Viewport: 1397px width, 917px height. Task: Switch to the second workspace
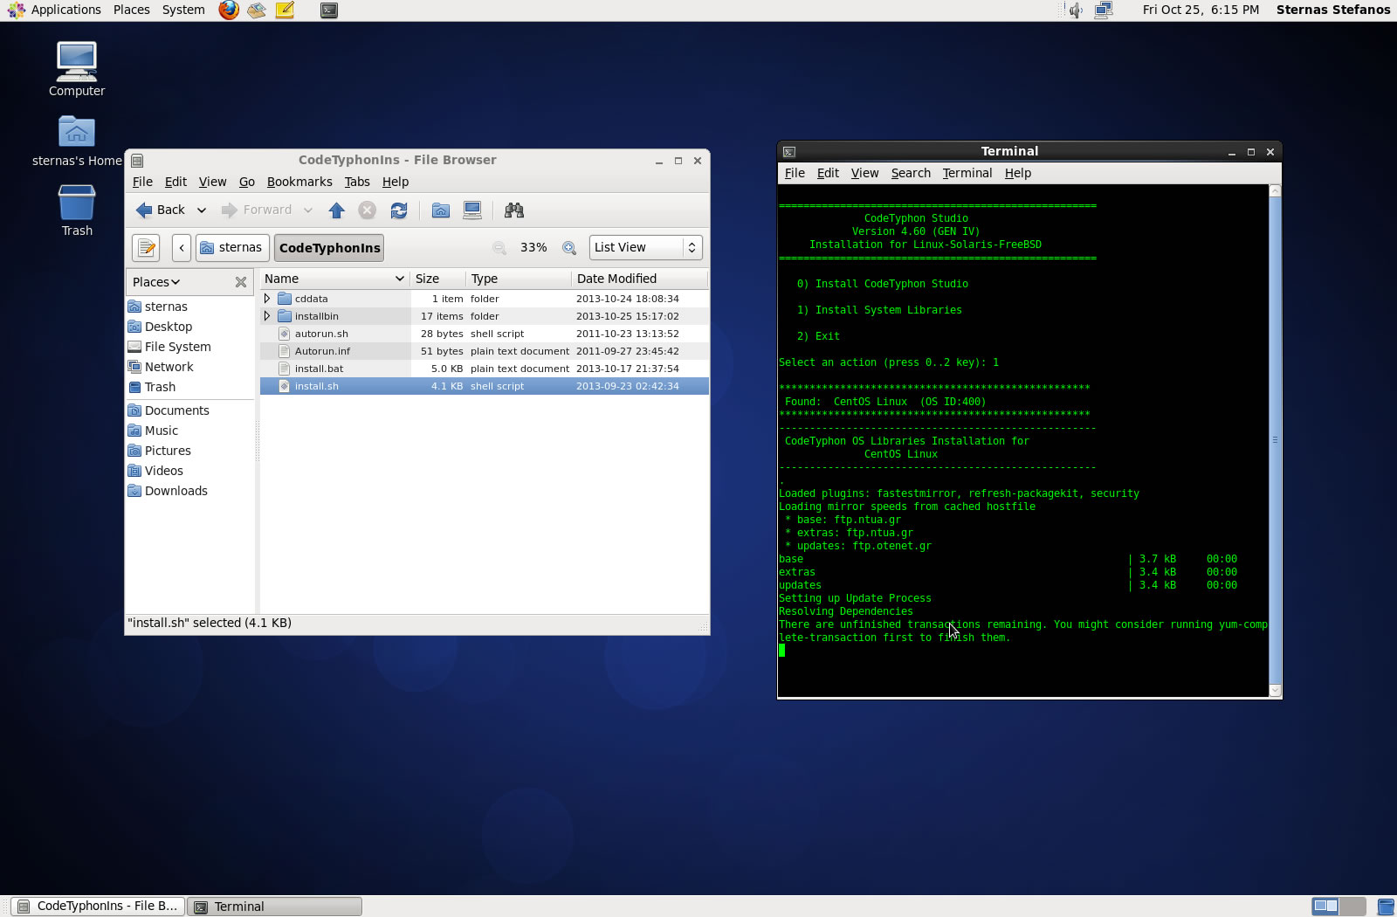pos(1352,906)
